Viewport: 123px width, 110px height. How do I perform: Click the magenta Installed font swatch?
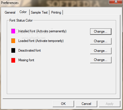click(x=13, y=31)
